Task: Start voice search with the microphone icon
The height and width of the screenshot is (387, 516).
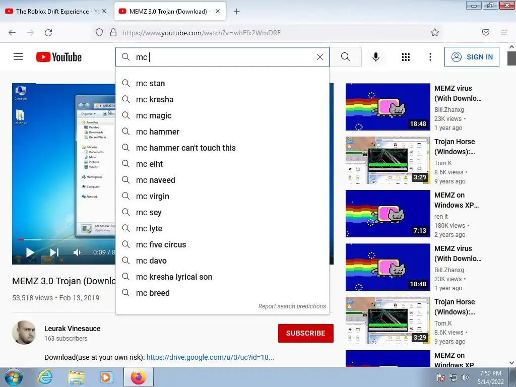Action: click(x=375, y=57)
